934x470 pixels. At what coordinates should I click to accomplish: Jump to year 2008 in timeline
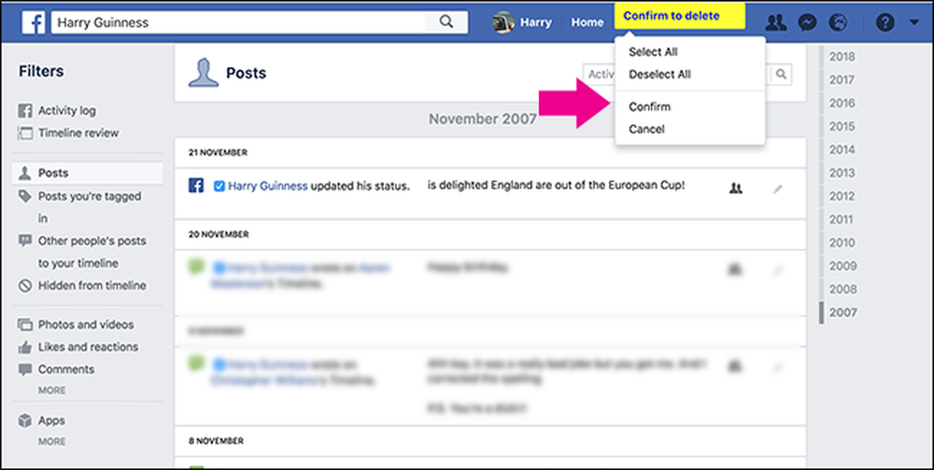[842, 289]
